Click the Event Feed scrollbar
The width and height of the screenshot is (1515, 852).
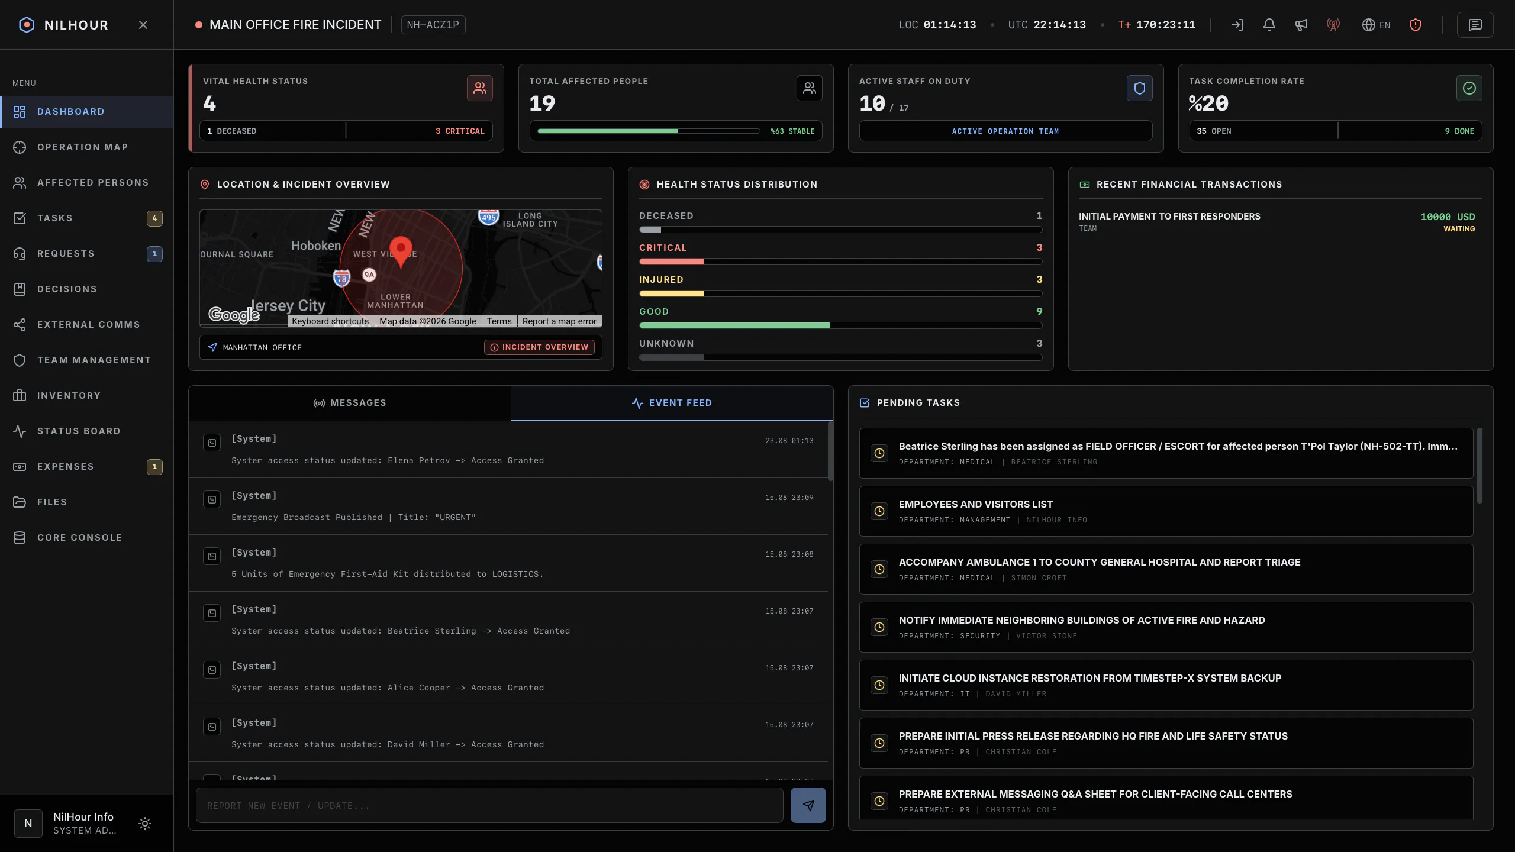[x=830, y=451]
